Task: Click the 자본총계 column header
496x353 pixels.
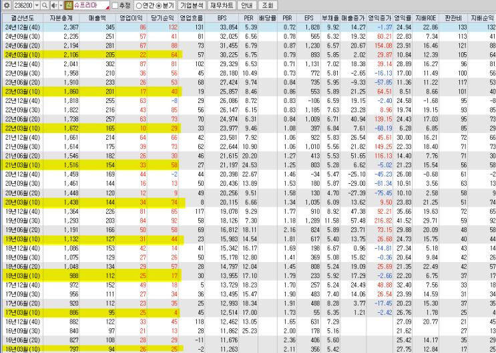Action: pyautogui.click(x=61, y=18)
